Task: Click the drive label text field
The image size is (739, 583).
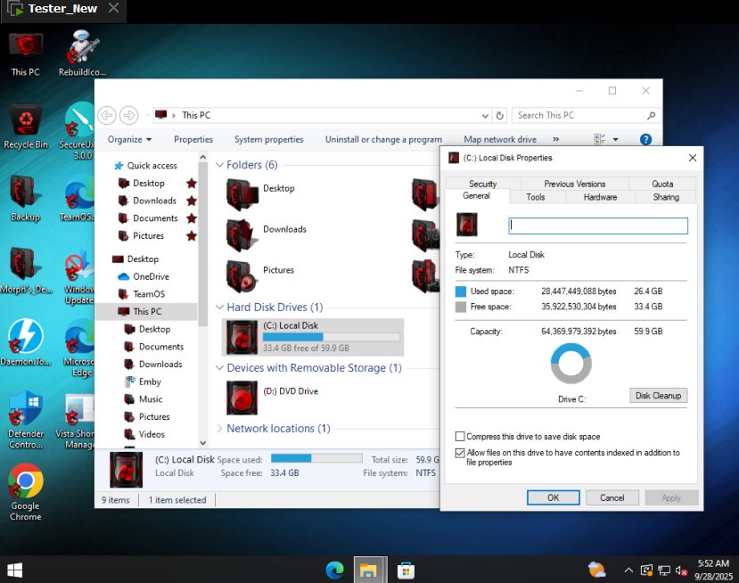Action: 597,226
